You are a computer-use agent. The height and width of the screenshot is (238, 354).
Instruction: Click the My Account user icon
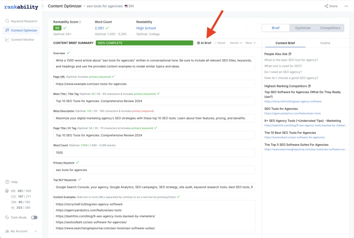(7, 231)
